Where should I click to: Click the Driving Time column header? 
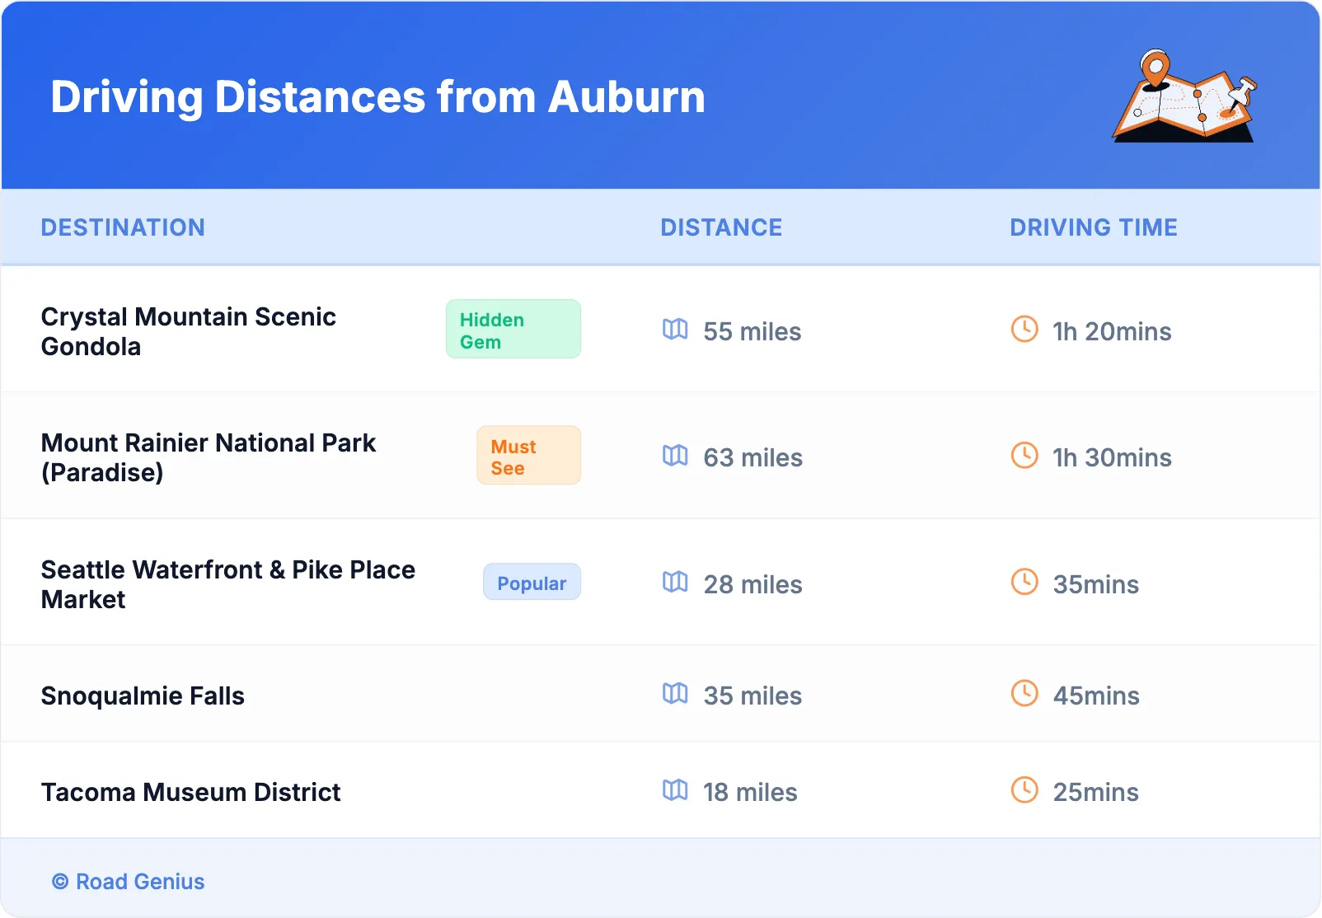coord(1094,227)
